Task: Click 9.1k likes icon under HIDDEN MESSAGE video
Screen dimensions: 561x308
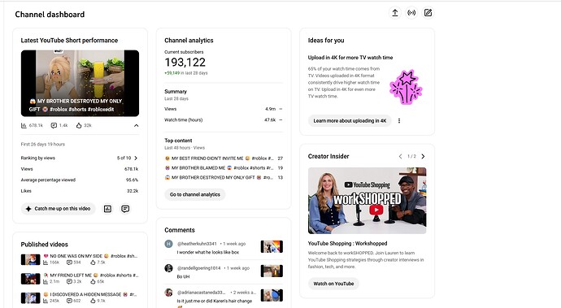Action: coord(93,301)
